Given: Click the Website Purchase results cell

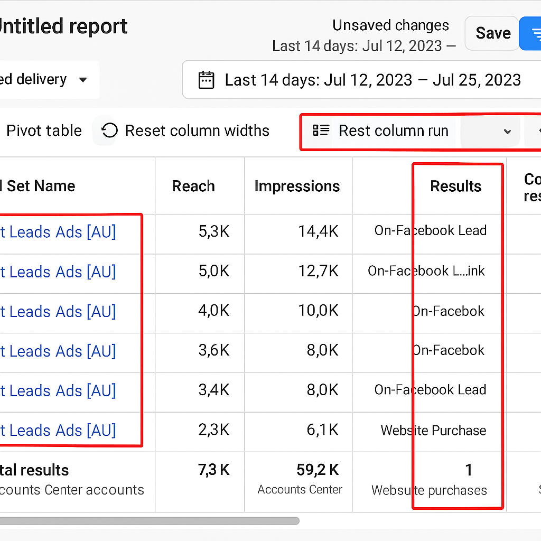Looking at the screenshot, I should pyautogui.click(x=433, y=430).
